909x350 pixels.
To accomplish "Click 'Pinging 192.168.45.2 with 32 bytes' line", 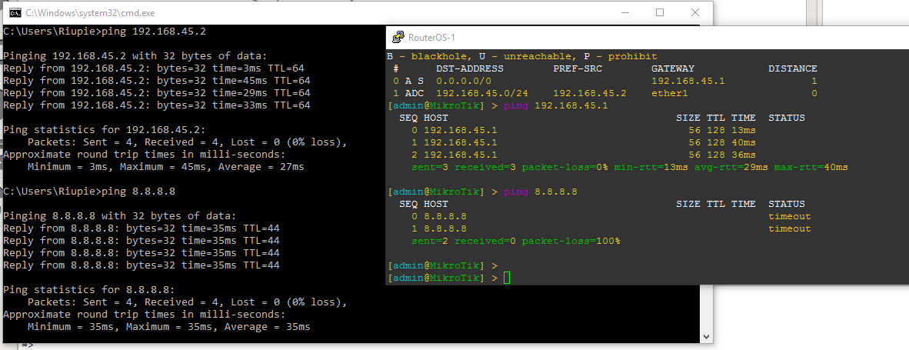I will [x=135, y=56].
